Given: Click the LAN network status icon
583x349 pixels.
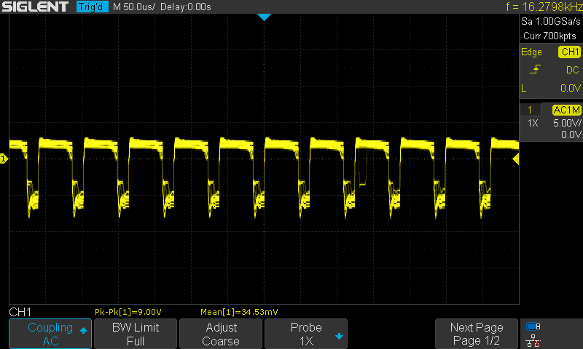Looking at the screenshot, I should pos(533,340).
